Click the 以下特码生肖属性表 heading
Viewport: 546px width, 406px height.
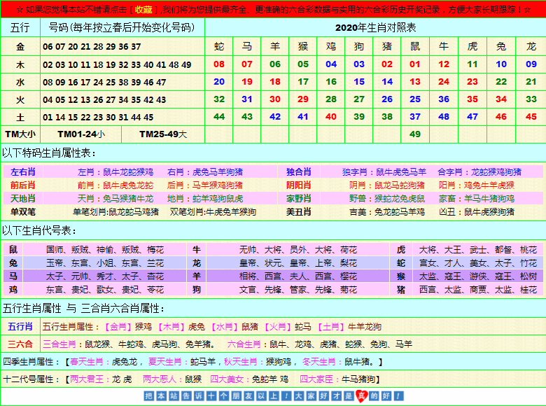pyautogui.click(x=49, y=153)
